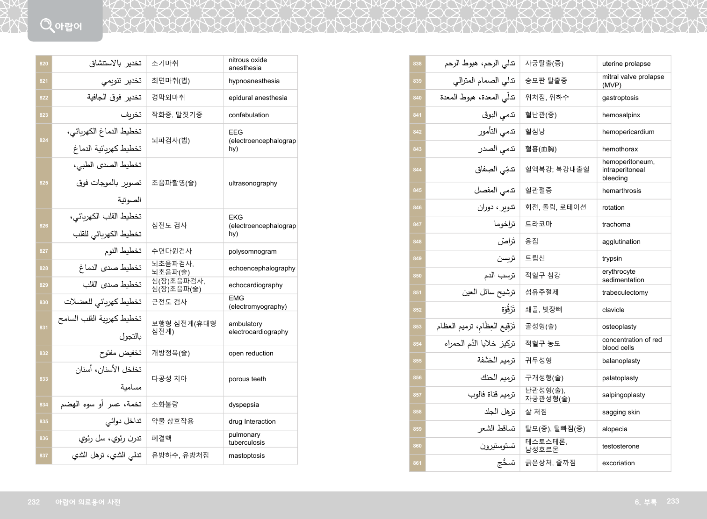The width and height of the screenshot is (707, 519).
Task: Click the "6. 부록" footer section label
Action: tap(645, 502)
